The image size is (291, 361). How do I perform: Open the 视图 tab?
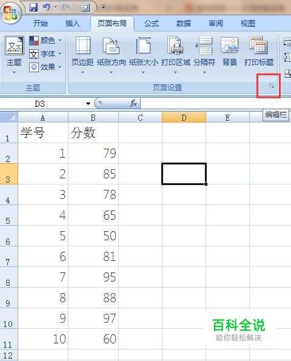tap(248, 24)
